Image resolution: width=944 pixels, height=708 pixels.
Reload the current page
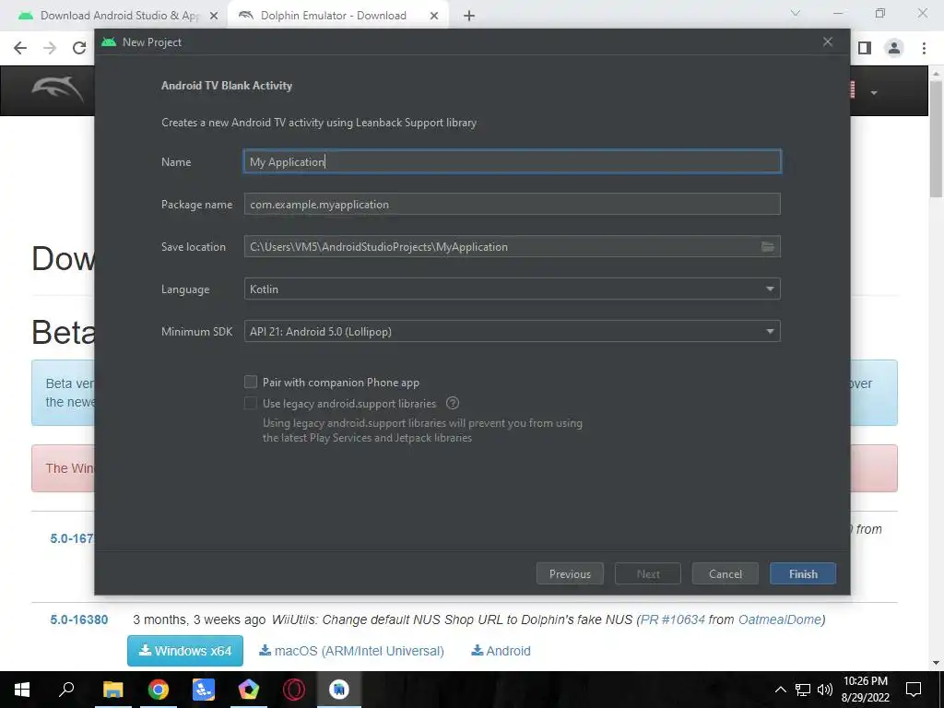point(79,48)
